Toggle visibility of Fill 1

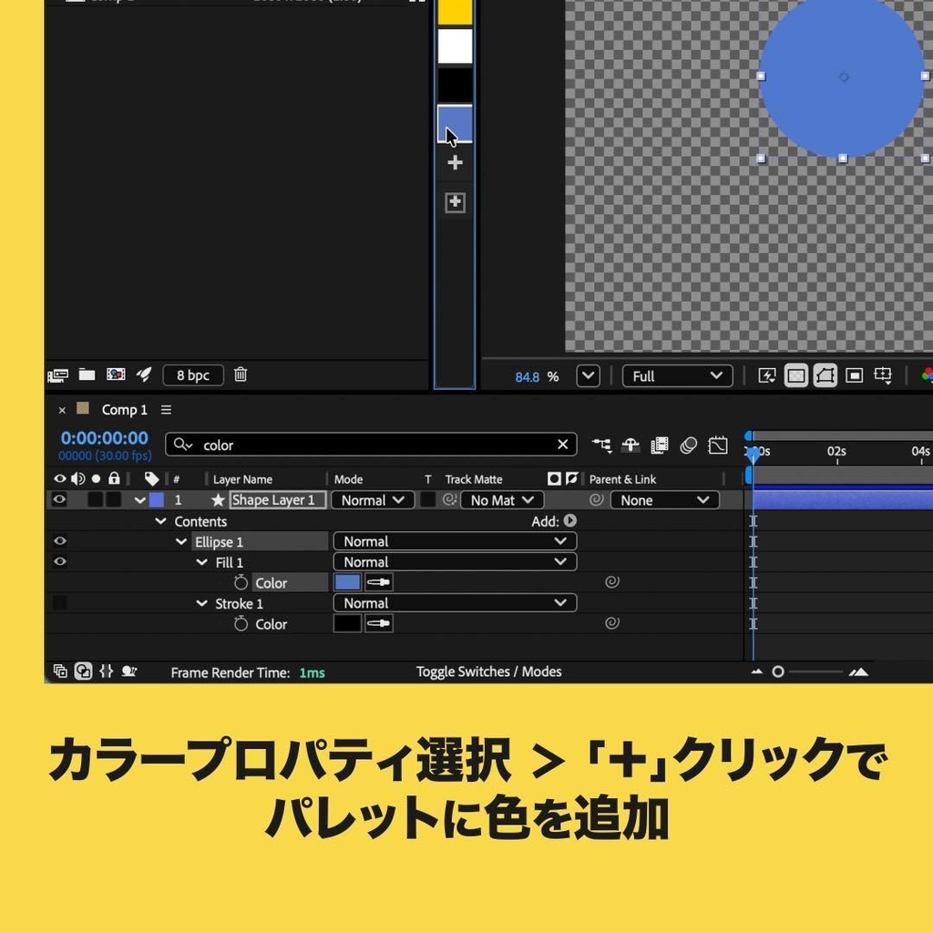tap(59, 562)
